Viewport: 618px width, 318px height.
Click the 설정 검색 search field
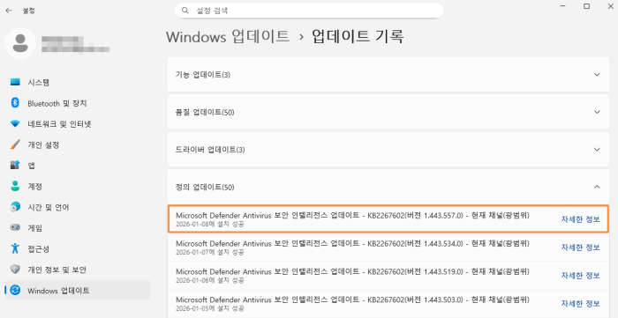tap(309, 11)
